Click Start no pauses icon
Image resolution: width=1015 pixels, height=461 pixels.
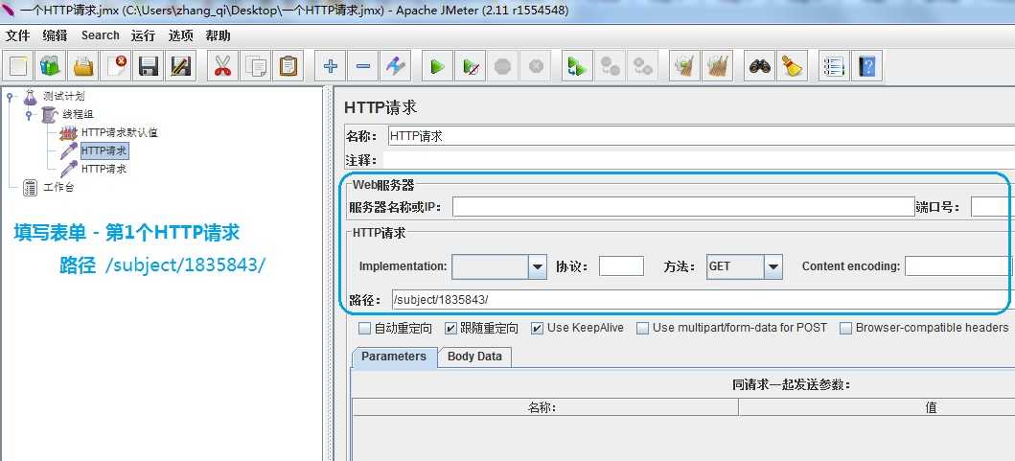pos(470,66)
